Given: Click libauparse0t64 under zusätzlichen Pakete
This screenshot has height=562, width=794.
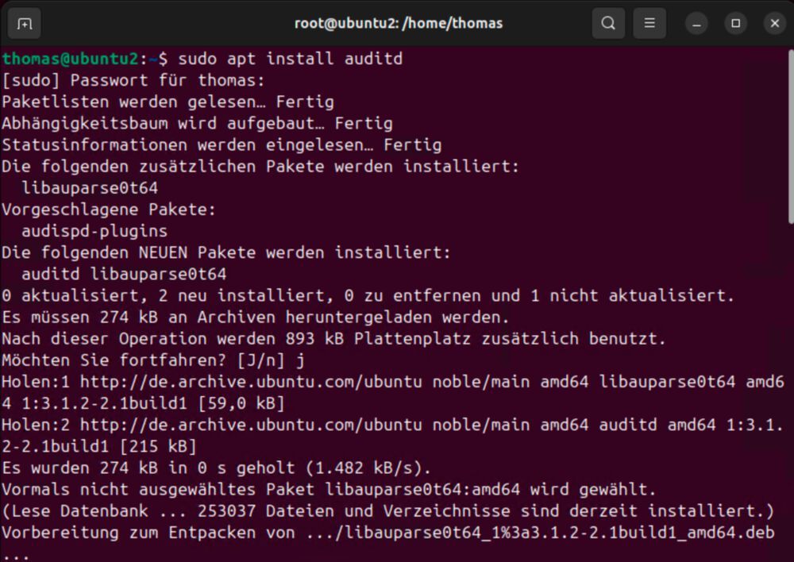Looking at the screenshot, I should (90, 188).
